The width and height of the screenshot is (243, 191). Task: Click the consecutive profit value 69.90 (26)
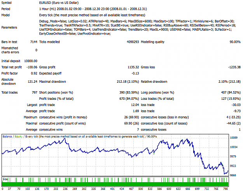pos(131,123)
